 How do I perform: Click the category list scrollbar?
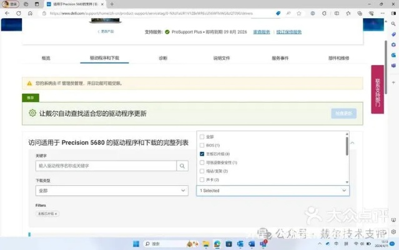[x=347, y=146]
